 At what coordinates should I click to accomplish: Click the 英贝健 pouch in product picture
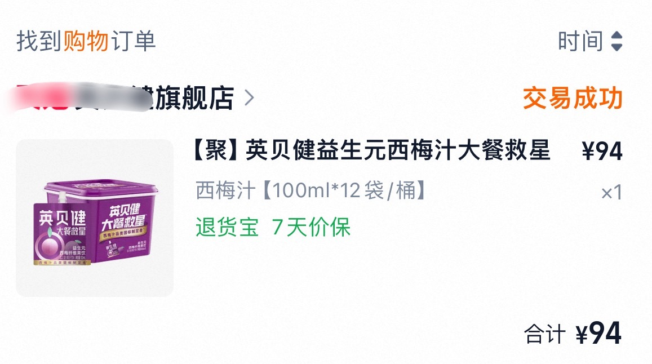61,234
